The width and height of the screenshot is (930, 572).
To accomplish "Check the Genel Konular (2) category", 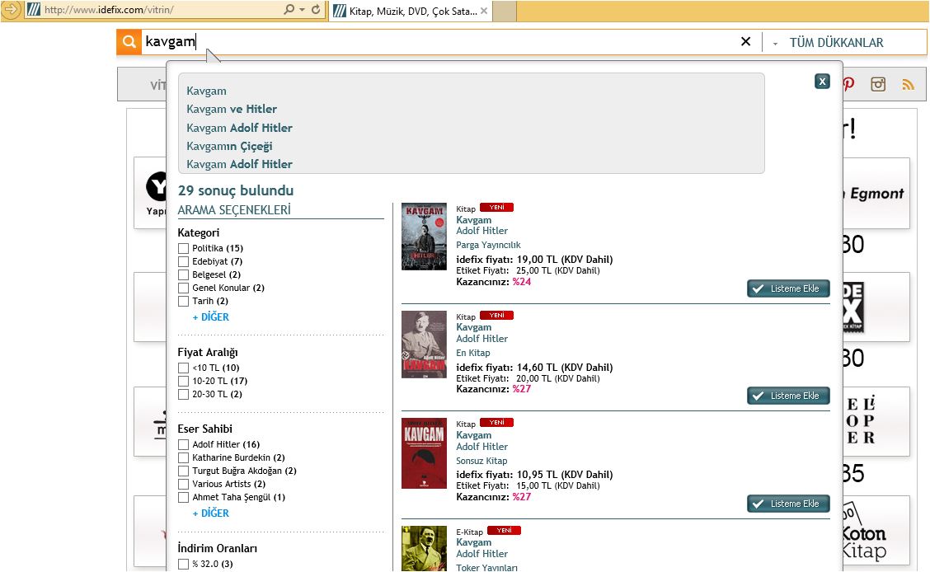I will coord(184,288).
